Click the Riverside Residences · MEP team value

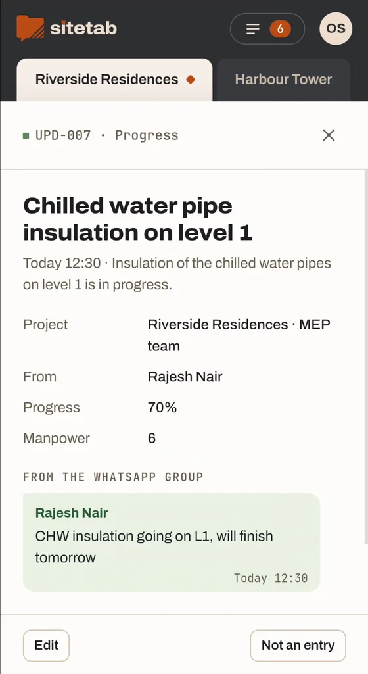[x=239, y=335]
